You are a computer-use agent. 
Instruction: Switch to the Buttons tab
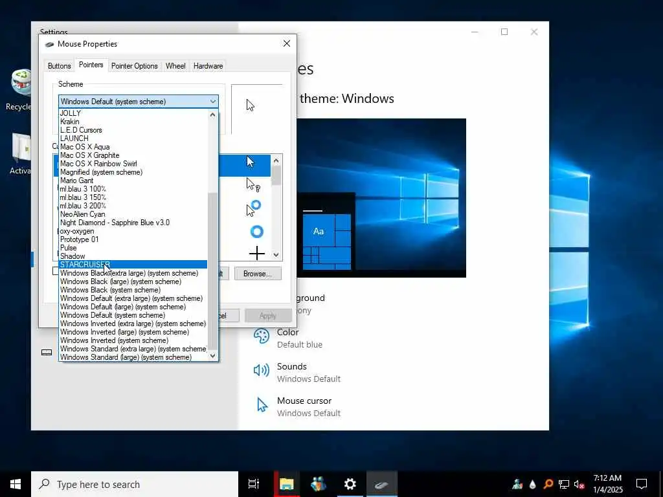59,66
